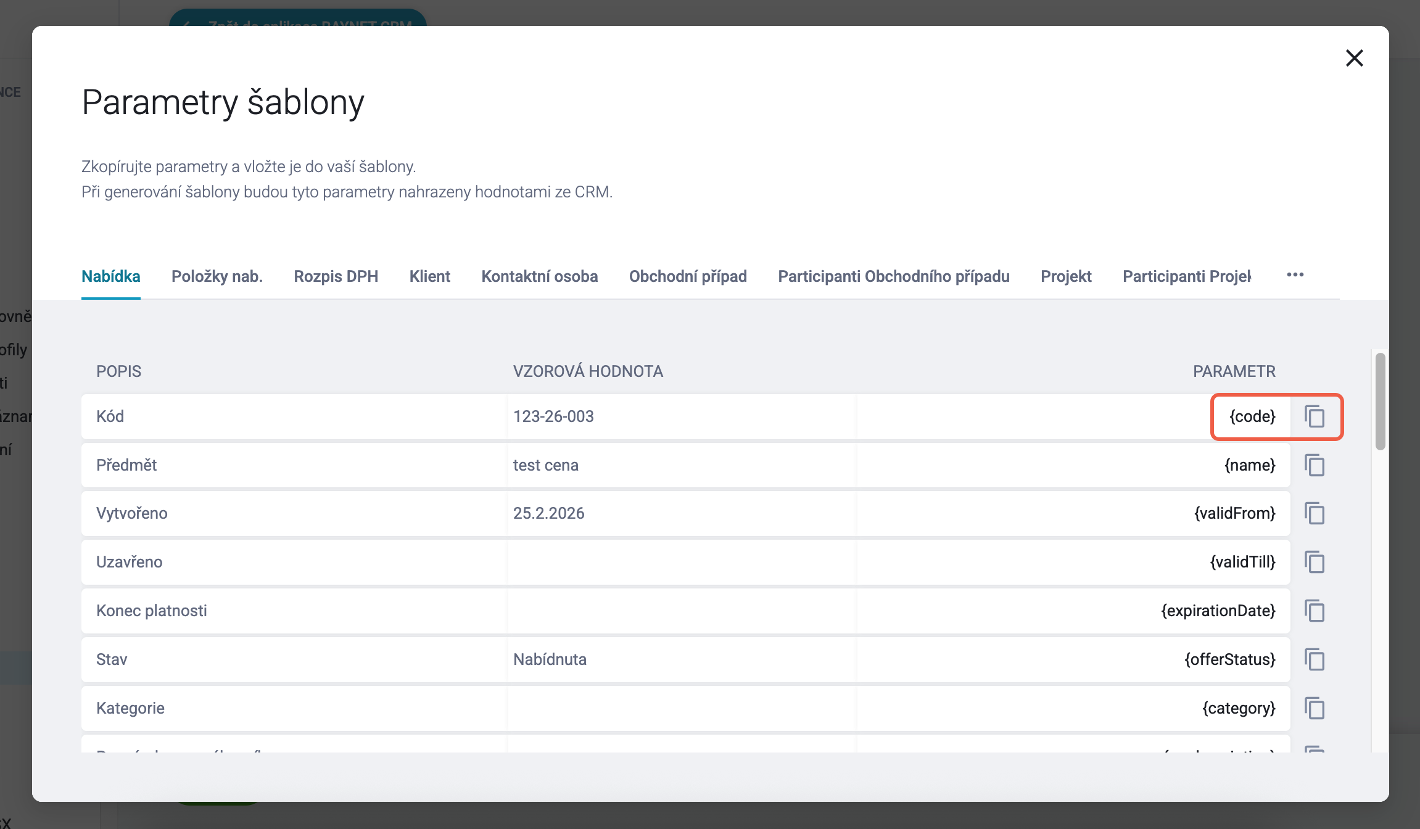The image size is (1420, 829).
Task: Show more tabs via the three-dot icon
Action: (1295, 275)
